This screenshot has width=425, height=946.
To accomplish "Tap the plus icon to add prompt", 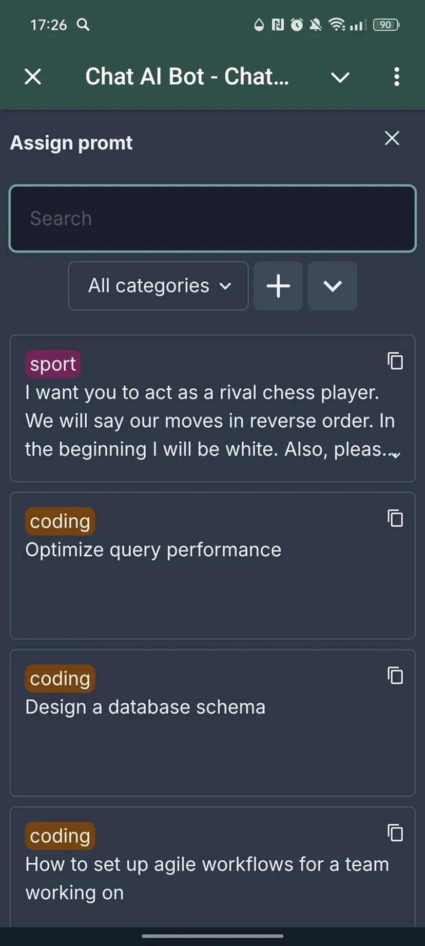I will click(278, 286).
